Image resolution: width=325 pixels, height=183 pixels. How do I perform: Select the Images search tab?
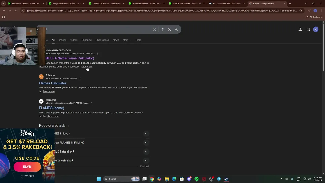62,40
